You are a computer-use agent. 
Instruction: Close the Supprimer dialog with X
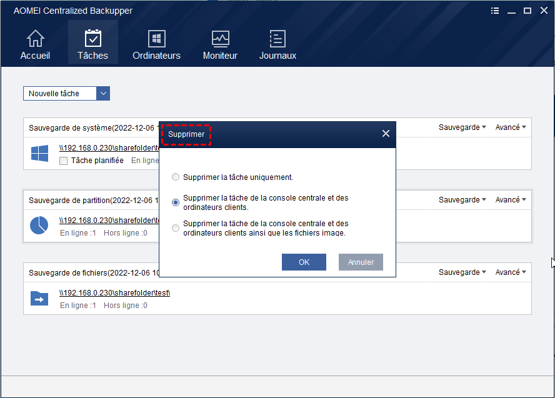pyautogui.click(x=386, y=133)
